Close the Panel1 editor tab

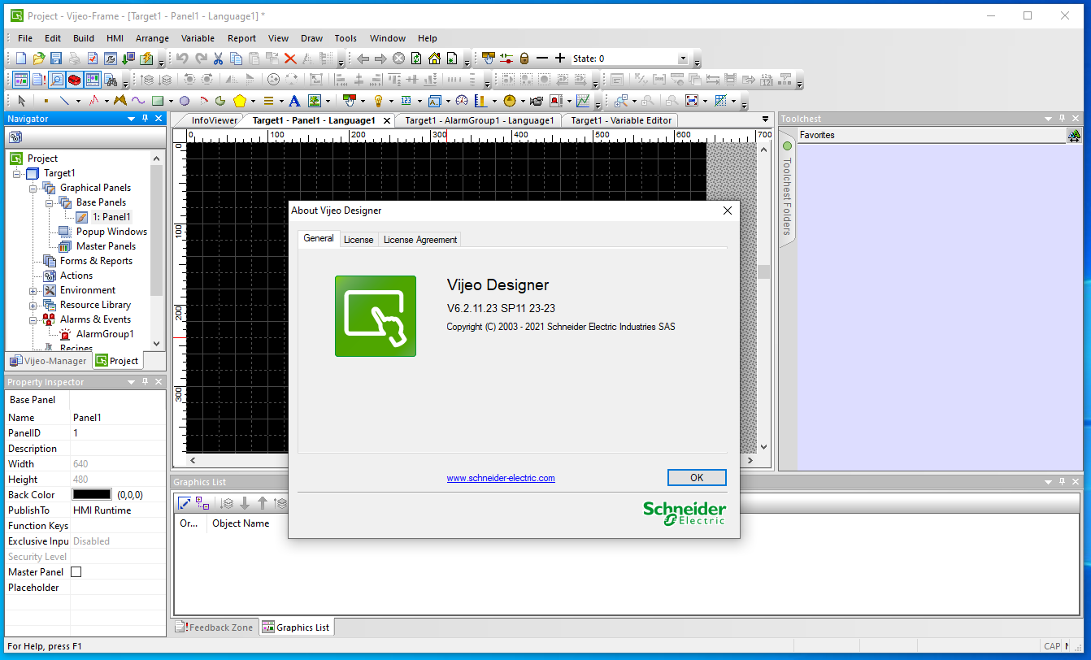pyautogui.click(x=386, y=120)
